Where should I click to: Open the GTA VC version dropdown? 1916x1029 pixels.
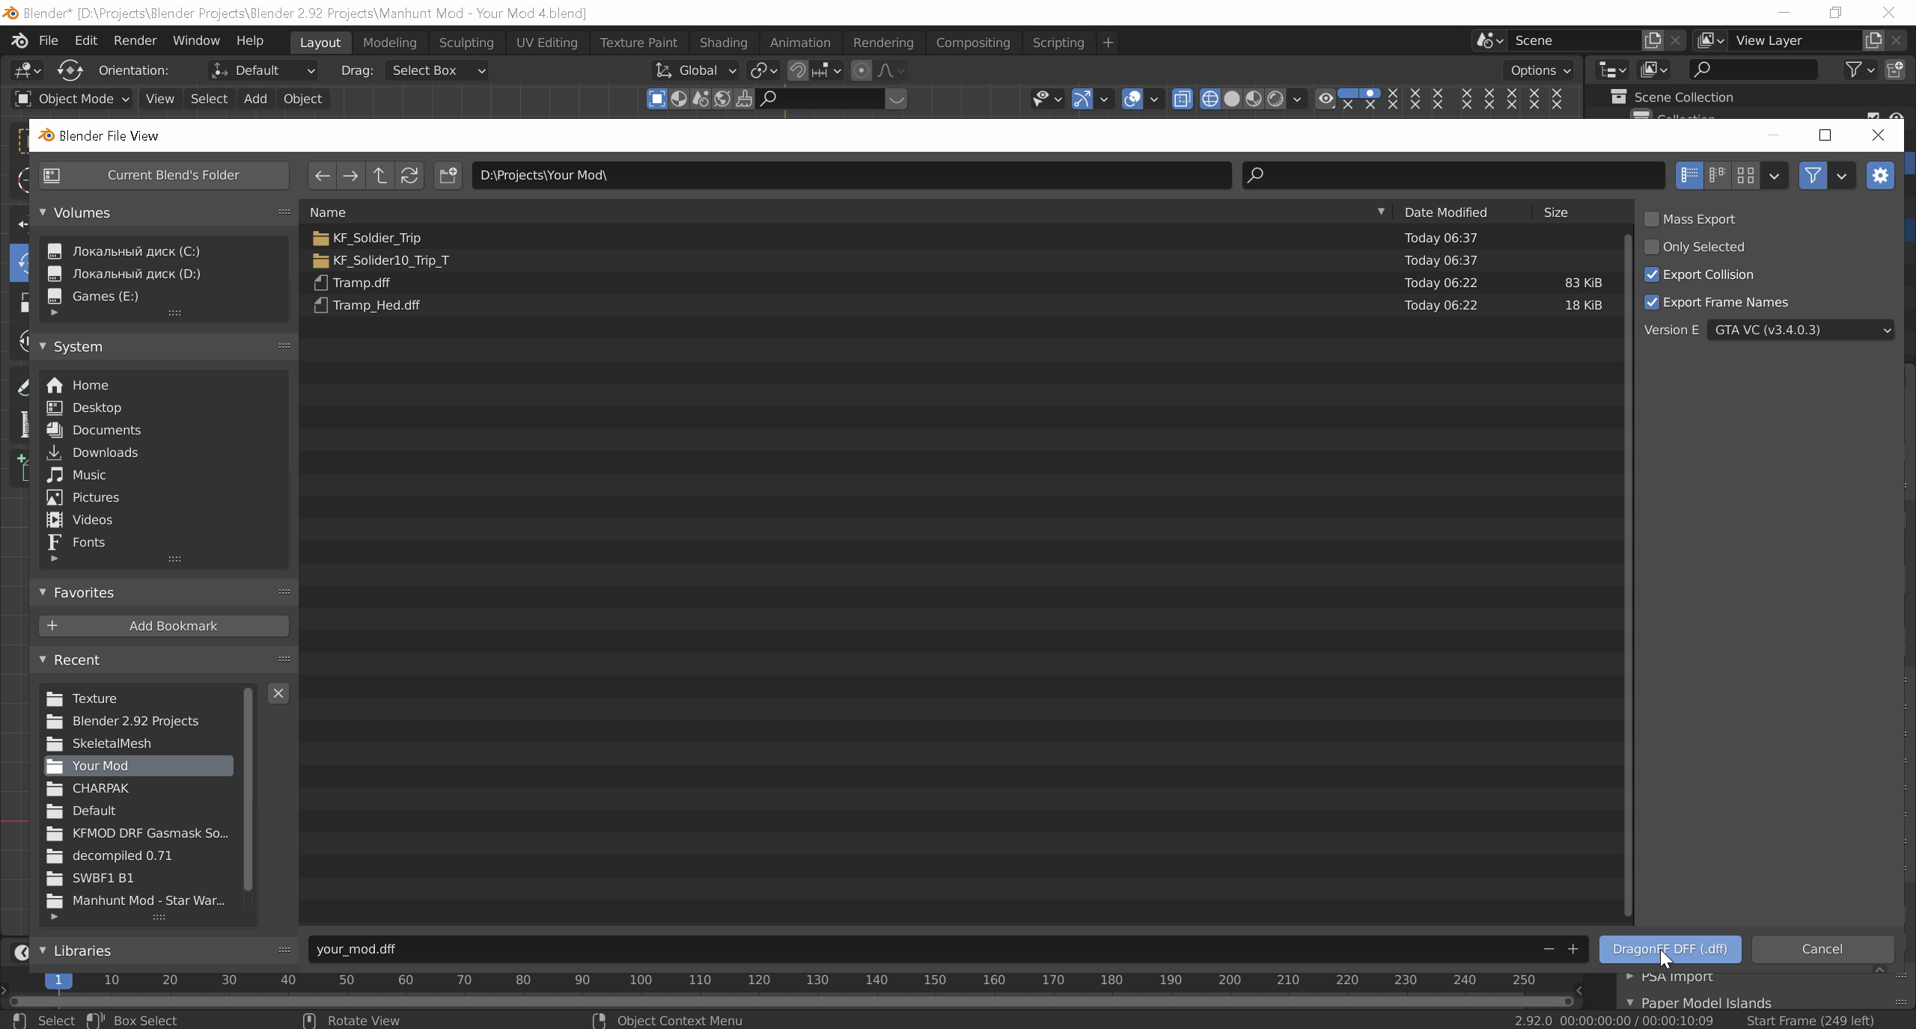[x=1800, y=330]
